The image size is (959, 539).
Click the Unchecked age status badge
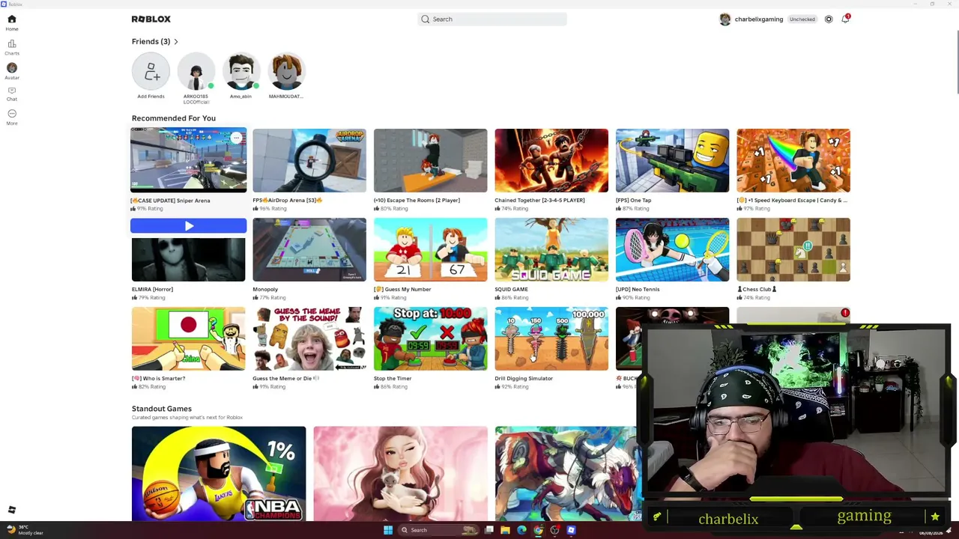tap(802, 19)
